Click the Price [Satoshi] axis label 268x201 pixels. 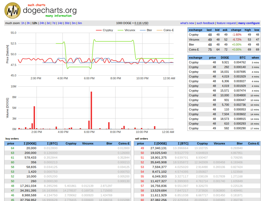(x=7, y=54)
